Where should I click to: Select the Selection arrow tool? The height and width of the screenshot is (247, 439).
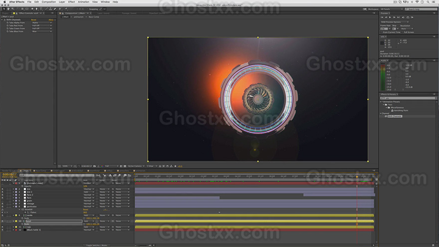pyautogui.click(x=4, y=9)
